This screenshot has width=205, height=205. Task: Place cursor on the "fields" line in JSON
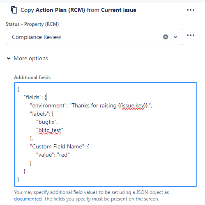click(35, 97)
